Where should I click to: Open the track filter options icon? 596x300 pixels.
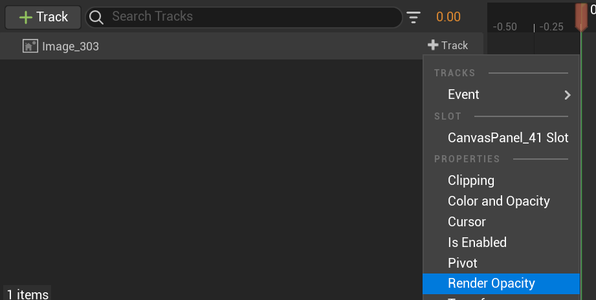[414, 17]
